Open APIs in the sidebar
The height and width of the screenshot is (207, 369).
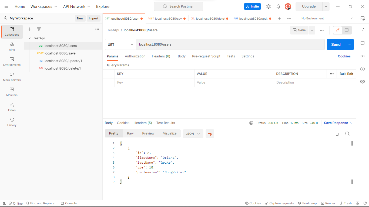pyautogui.click(x=12, y=47)
